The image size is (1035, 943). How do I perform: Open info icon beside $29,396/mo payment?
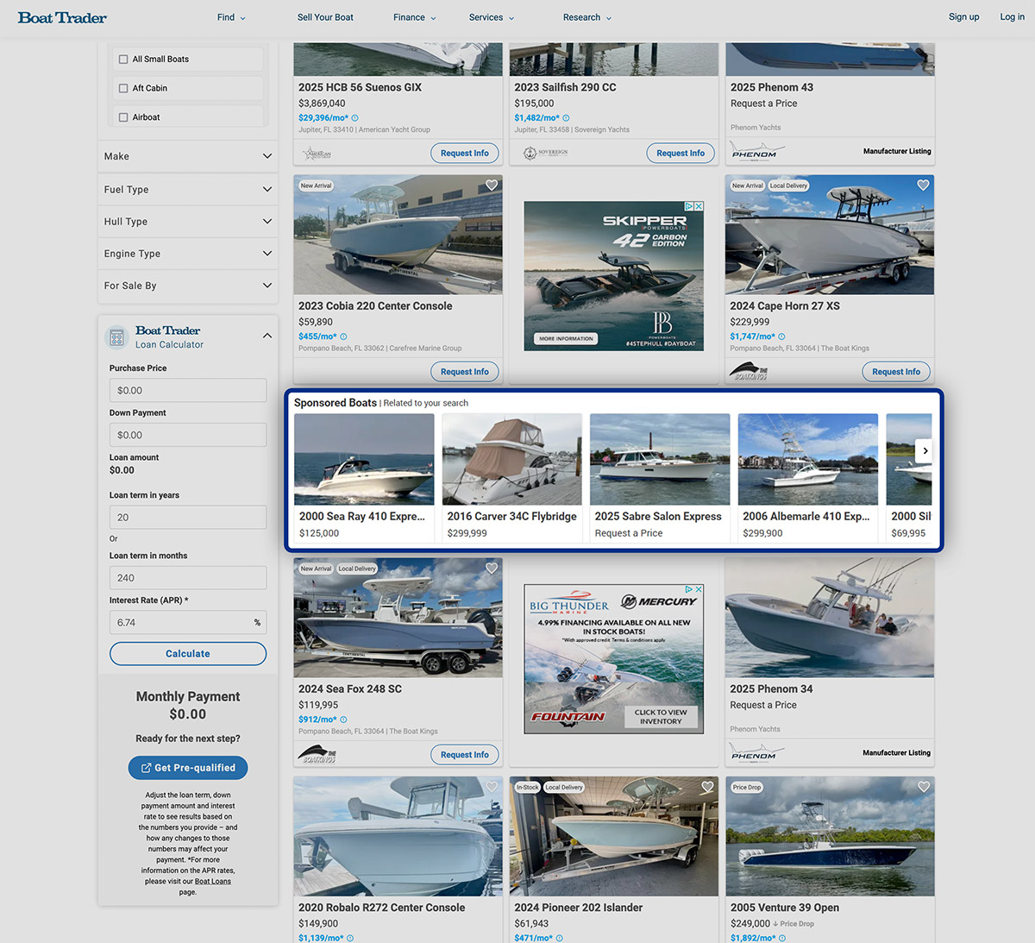[x=354, y=118]
